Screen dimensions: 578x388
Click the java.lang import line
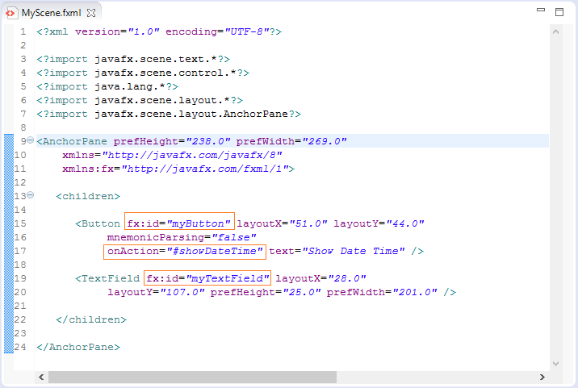(107, 86)
